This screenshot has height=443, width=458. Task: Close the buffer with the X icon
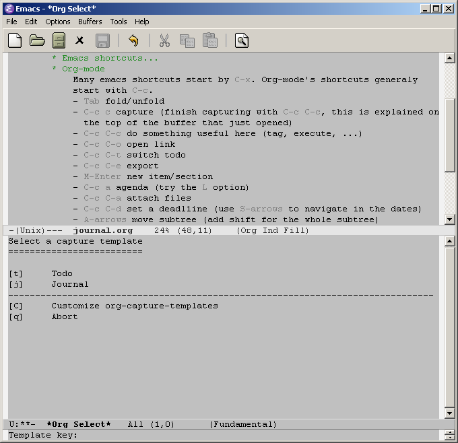tap(79, 41)
